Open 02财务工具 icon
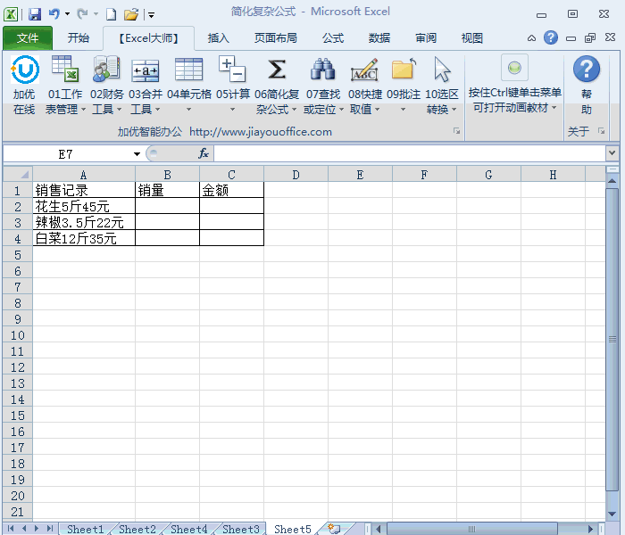Image resolution: width=625 pixels, height=535 pixels. 106,69
